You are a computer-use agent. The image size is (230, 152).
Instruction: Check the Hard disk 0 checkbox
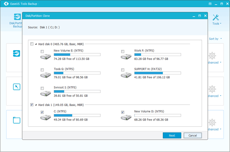click(32, 44)
